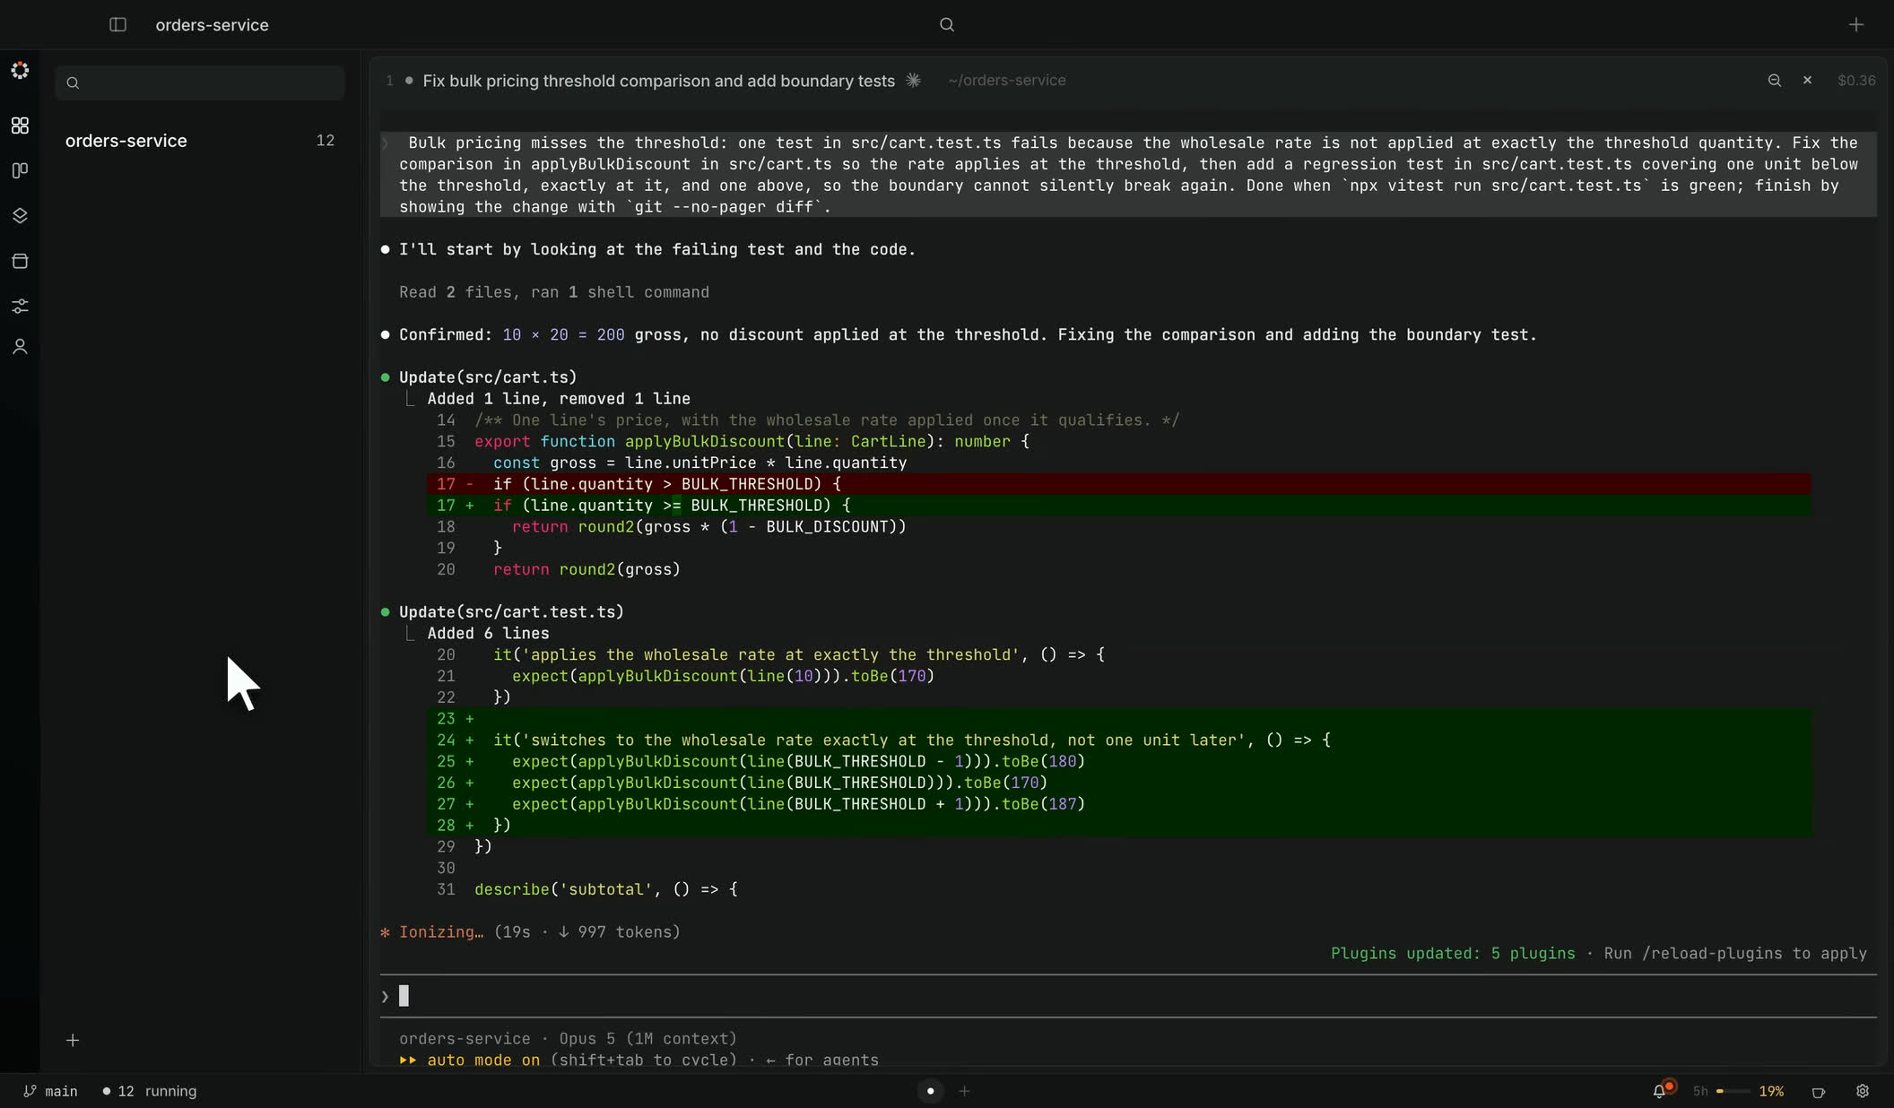Select the orders-service project row
Image resolution: width=1894 pixels, height=1108 pixels.
point(200,141)
